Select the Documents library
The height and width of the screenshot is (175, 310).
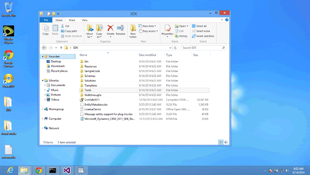tap(56, 85)
